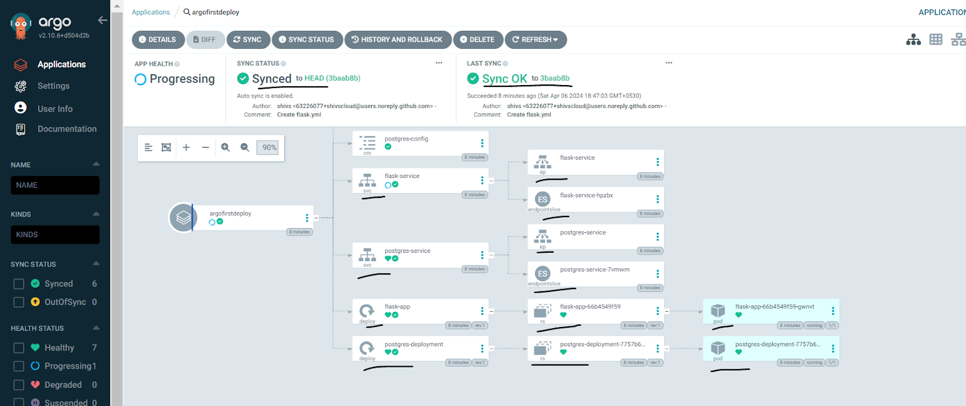Open flask-app deploy node three-dot menu

pyautogui.click(x=482, y=311)
